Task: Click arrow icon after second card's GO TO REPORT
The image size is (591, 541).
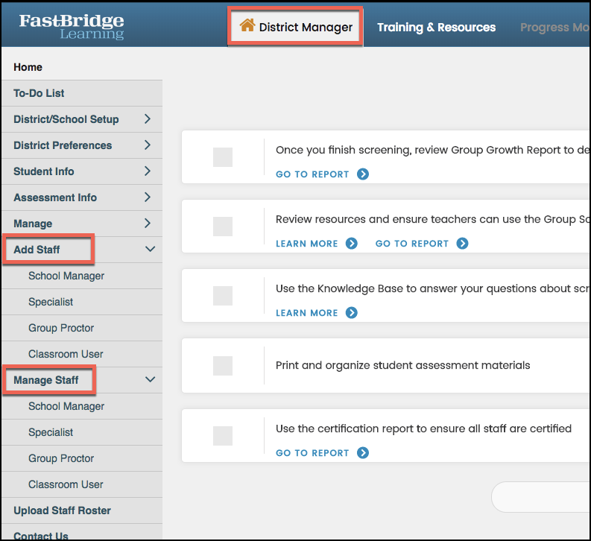Action: click(463, 244)
